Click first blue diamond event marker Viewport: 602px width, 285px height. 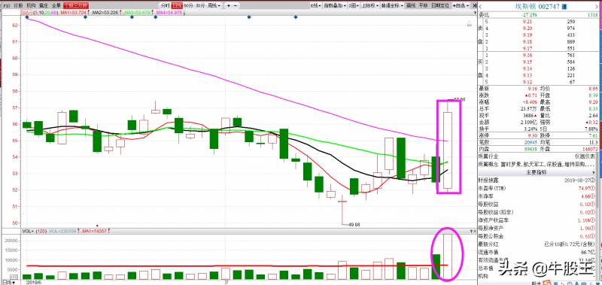(x=27, y=17)
